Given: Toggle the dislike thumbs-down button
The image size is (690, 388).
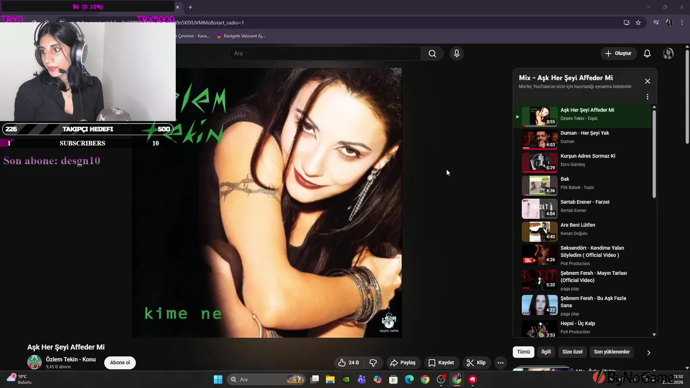Looking at the screenshot, I should tap(373, 363).
